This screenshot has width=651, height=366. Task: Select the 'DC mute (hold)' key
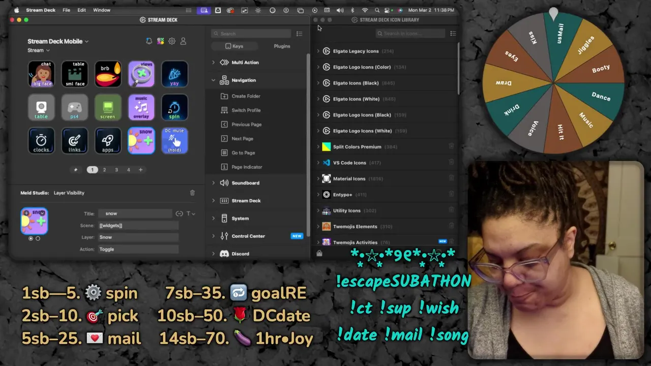[x=174, y=141]
